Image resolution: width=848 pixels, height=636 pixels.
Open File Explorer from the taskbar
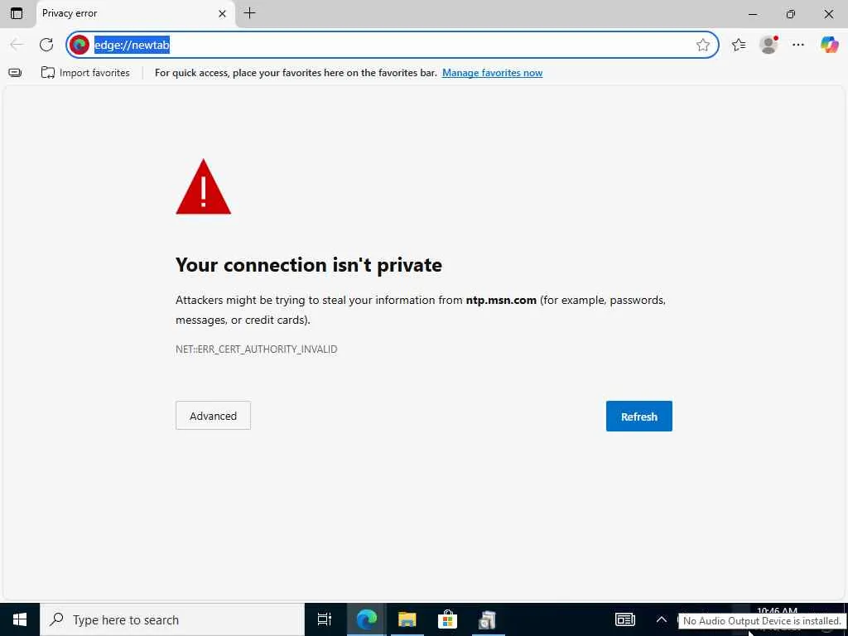tap(407, 619)
